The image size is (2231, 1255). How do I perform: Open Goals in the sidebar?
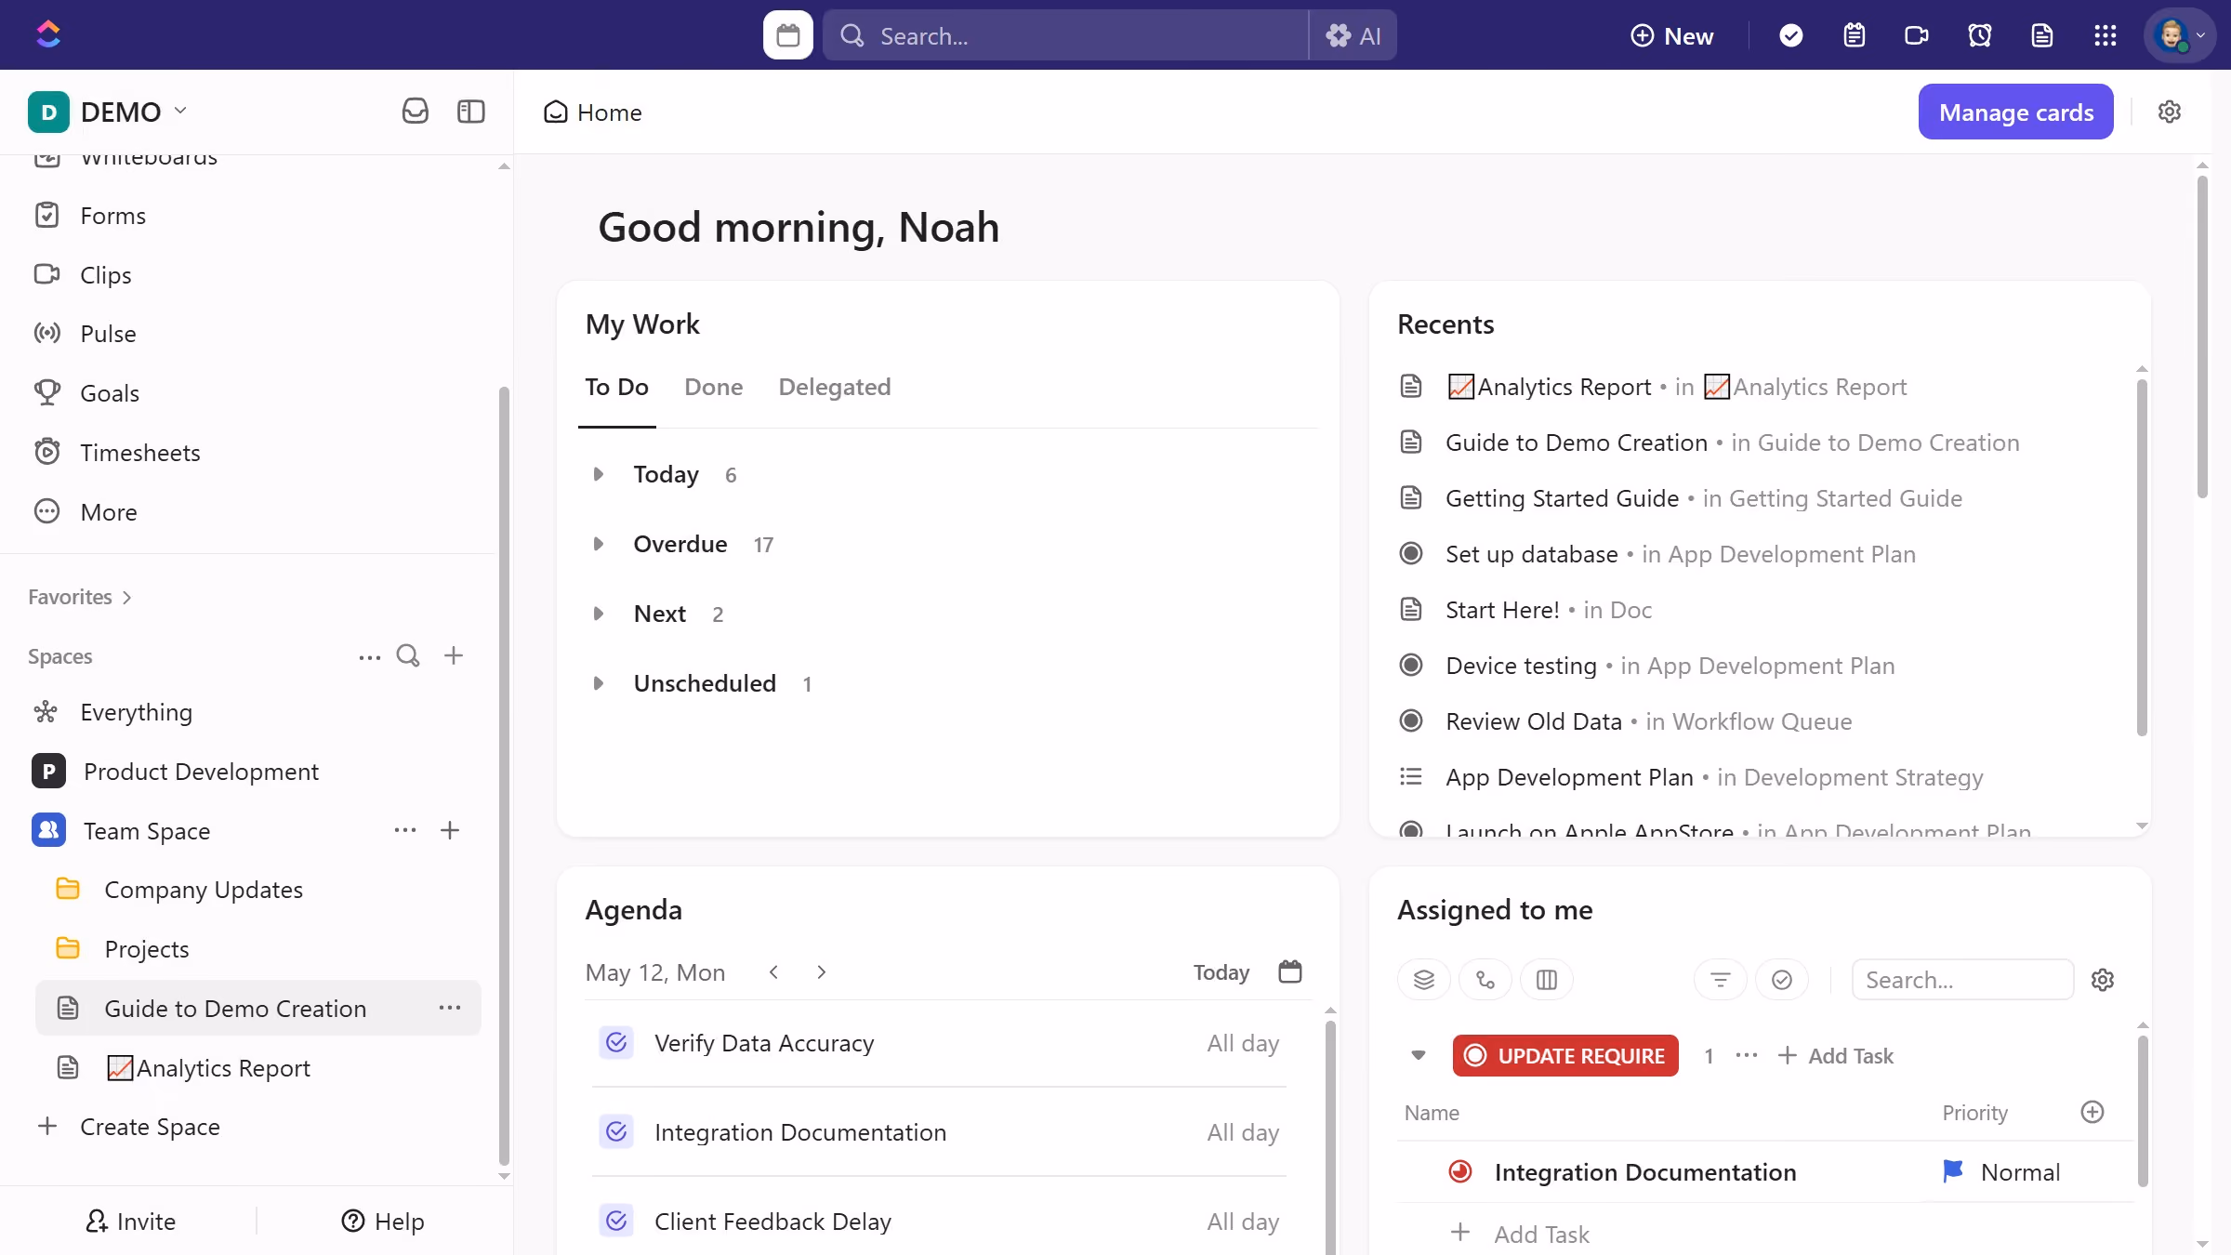109,393
